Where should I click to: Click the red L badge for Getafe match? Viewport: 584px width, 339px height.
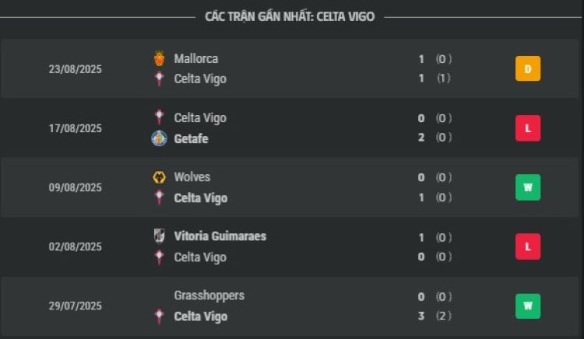tap(528, 128)
